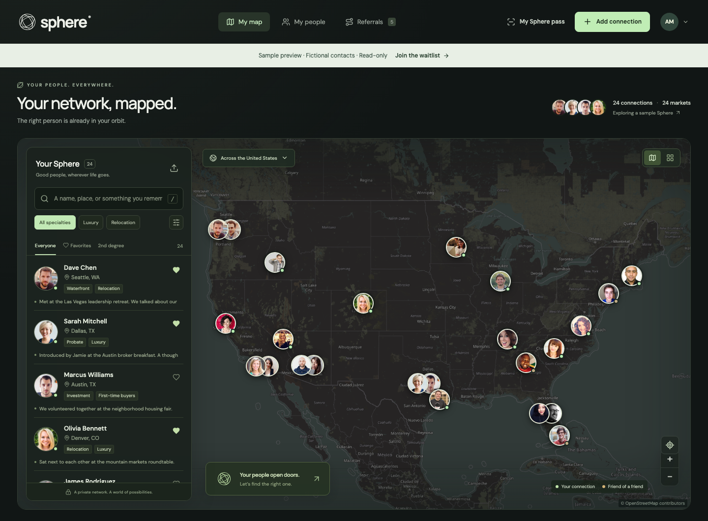This screenshot has height=521, width=708.
Task: Click the slash shortcut key badge
Action: pyautogui.click(x=173, y=199)
